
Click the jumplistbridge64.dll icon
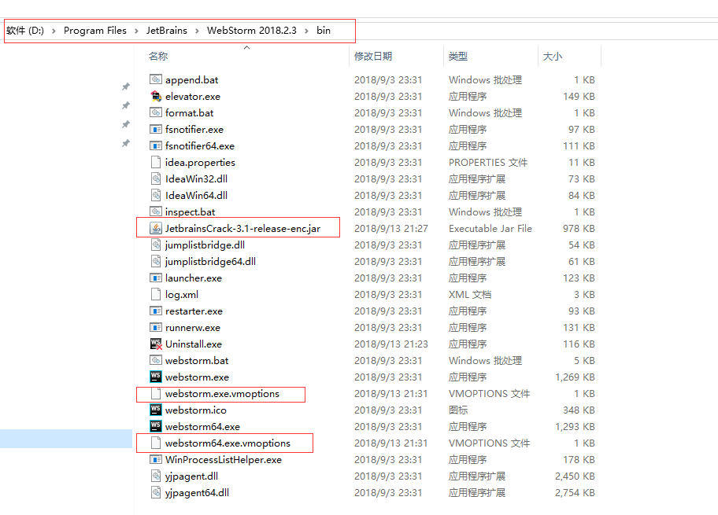(x=156, y=261)
